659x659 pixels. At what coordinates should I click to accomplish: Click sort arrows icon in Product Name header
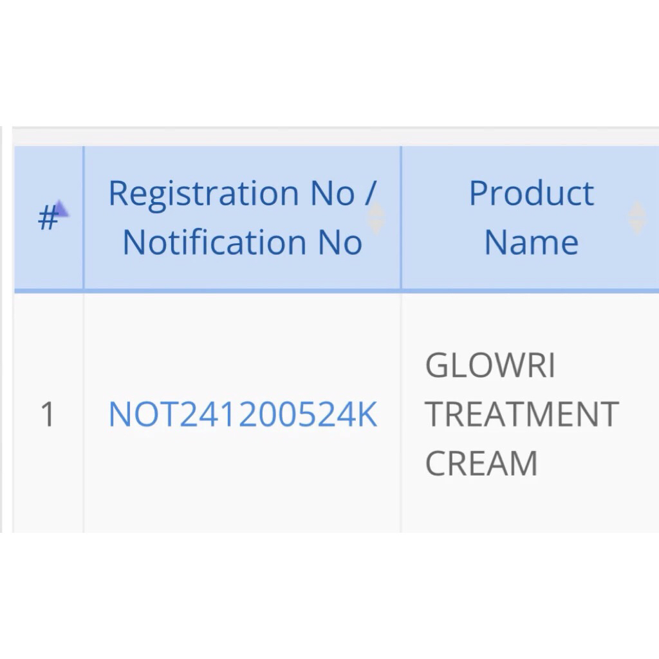pos(636,218)
